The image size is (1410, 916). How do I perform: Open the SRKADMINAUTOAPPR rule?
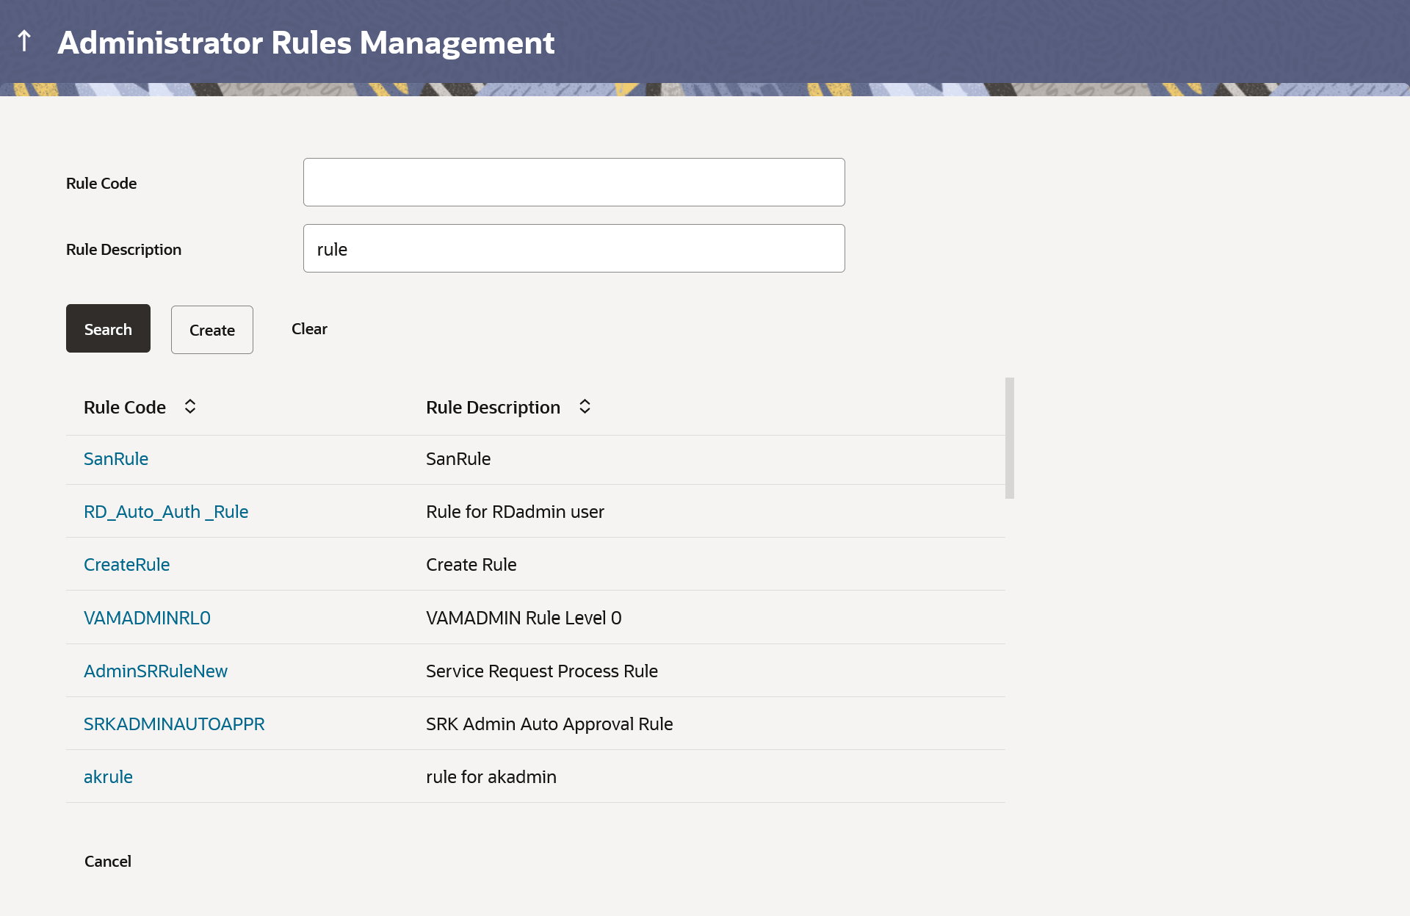[174, 724]
